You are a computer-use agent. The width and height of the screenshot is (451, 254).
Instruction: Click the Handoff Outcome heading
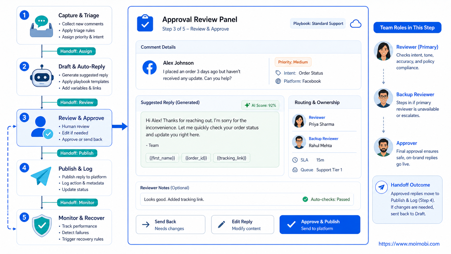(x=410, y=185)
